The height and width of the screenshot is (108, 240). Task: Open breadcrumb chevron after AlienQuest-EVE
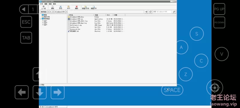tap(66, 12)
